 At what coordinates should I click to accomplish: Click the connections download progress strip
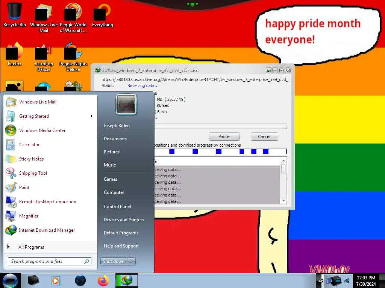click(220, 151)
